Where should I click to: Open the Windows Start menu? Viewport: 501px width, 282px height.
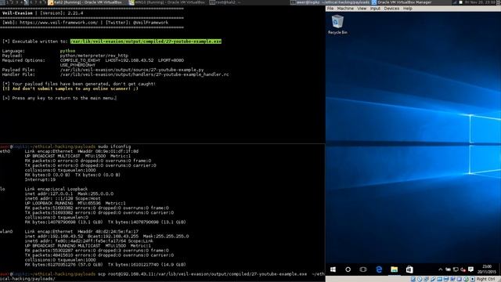tap(333, 269)
